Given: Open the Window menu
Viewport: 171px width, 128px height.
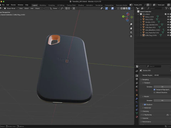Looking at the screenshot, I should point(20,5).
